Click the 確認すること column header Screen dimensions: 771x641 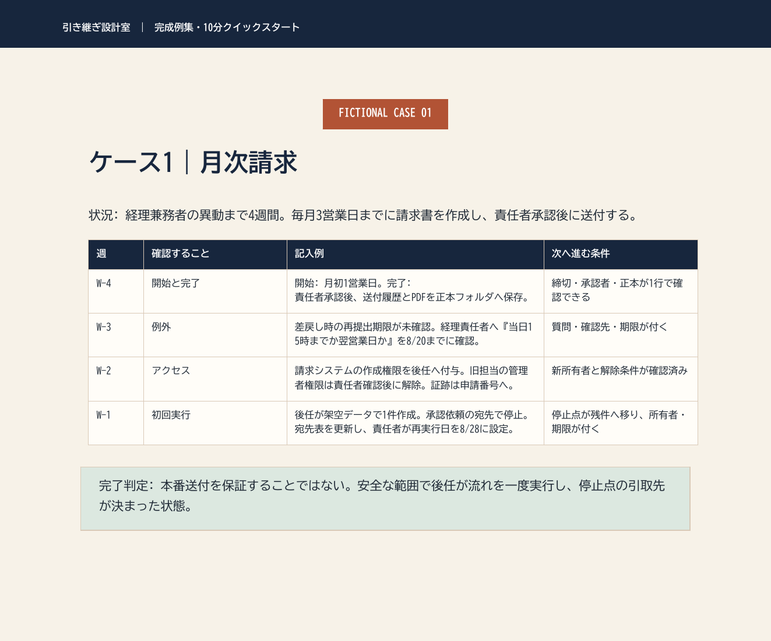(215, 254)
